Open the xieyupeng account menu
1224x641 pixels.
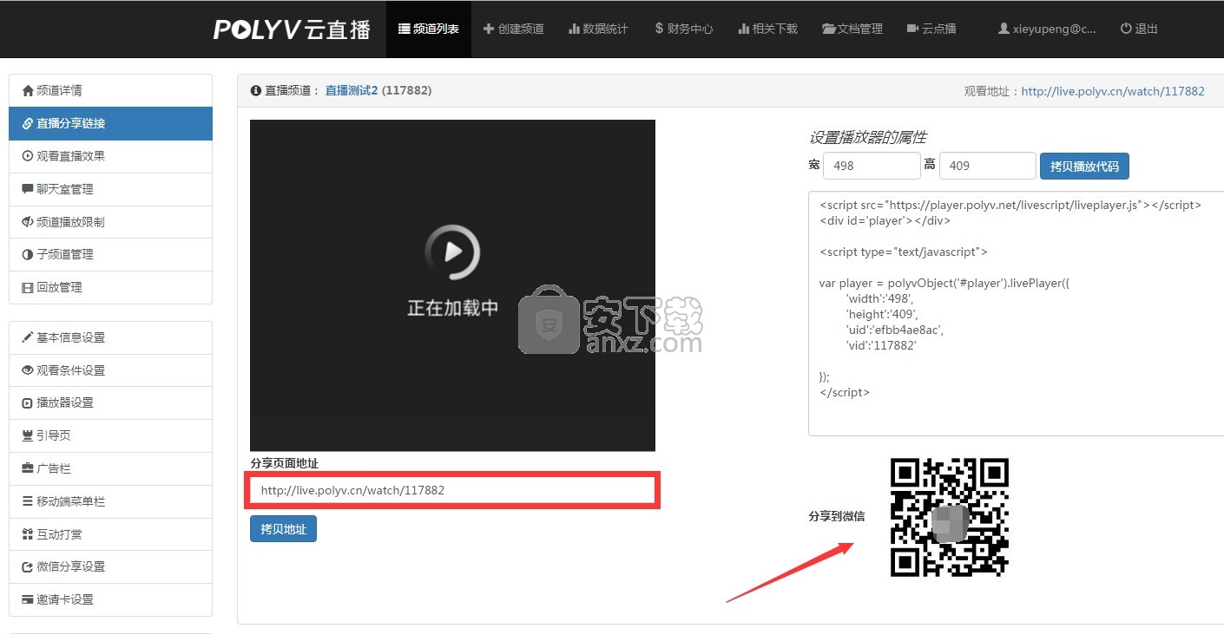click(1047, 29)
